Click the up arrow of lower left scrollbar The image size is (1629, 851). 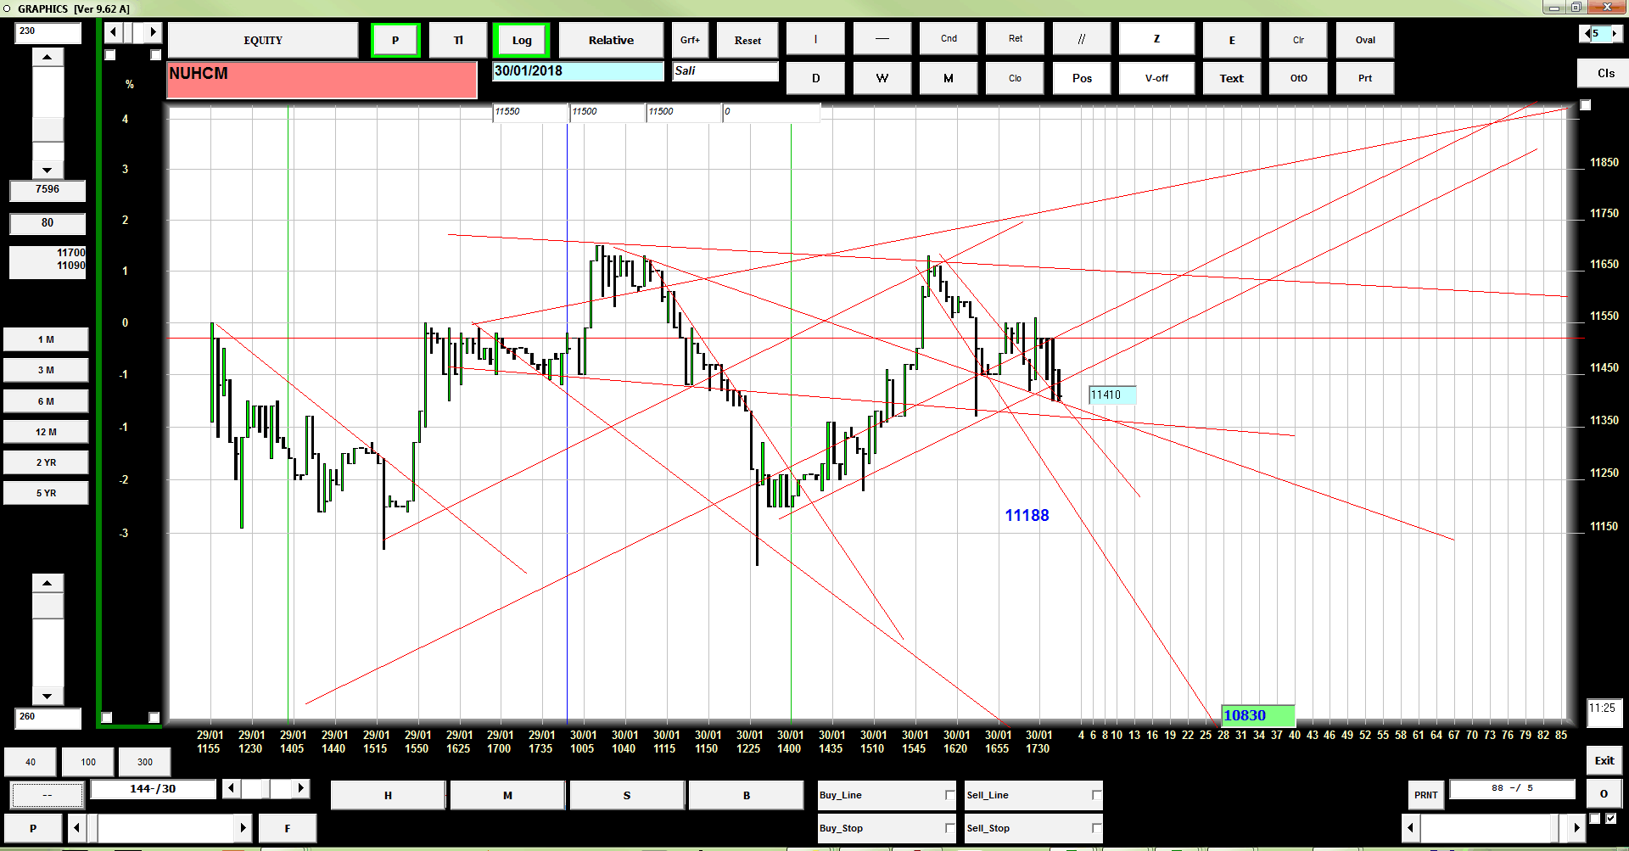coord(48,583)
